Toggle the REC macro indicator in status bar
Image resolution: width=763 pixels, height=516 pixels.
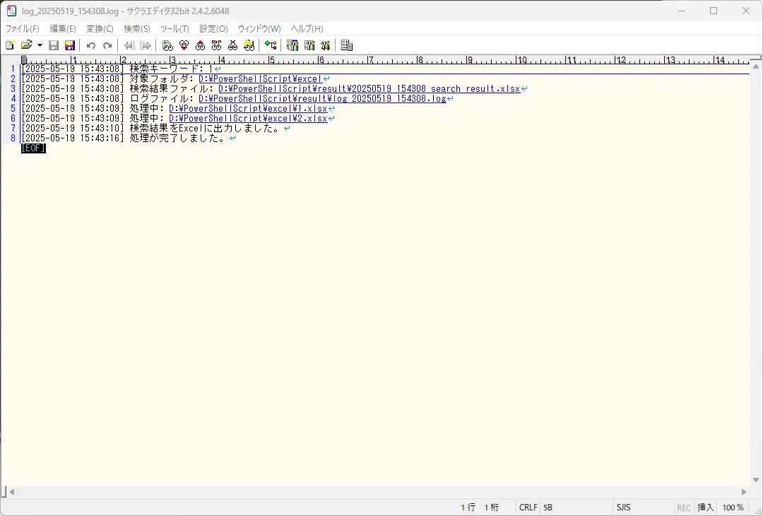point(684,508)
